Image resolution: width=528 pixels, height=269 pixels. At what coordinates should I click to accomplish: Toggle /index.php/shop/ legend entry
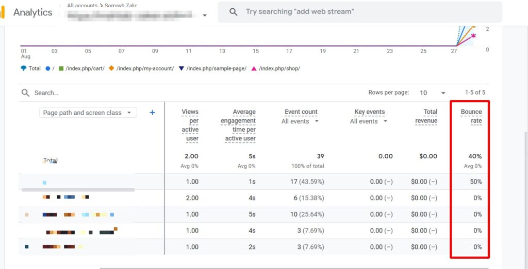(275, 68)
